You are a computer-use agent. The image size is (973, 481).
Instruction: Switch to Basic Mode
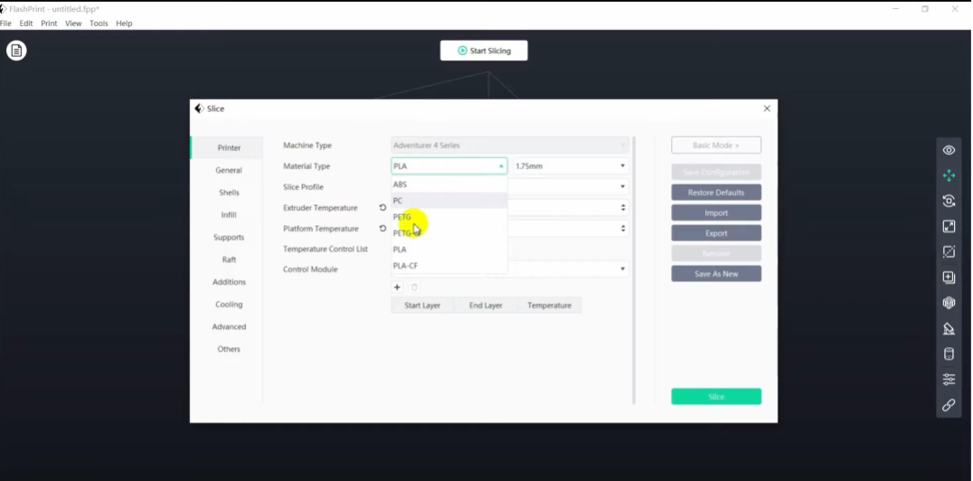(716, 146)
